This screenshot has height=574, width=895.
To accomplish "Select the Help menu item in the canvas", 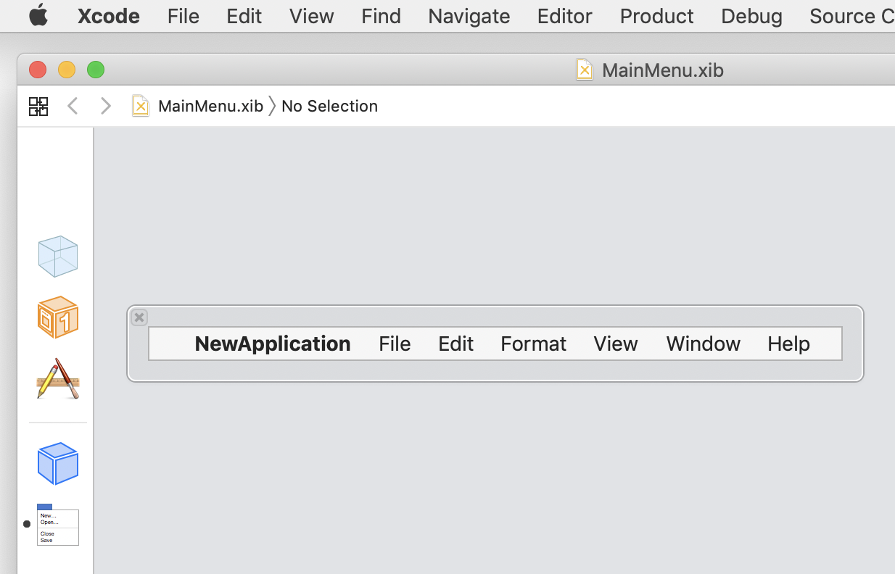I will coord(788,344).
